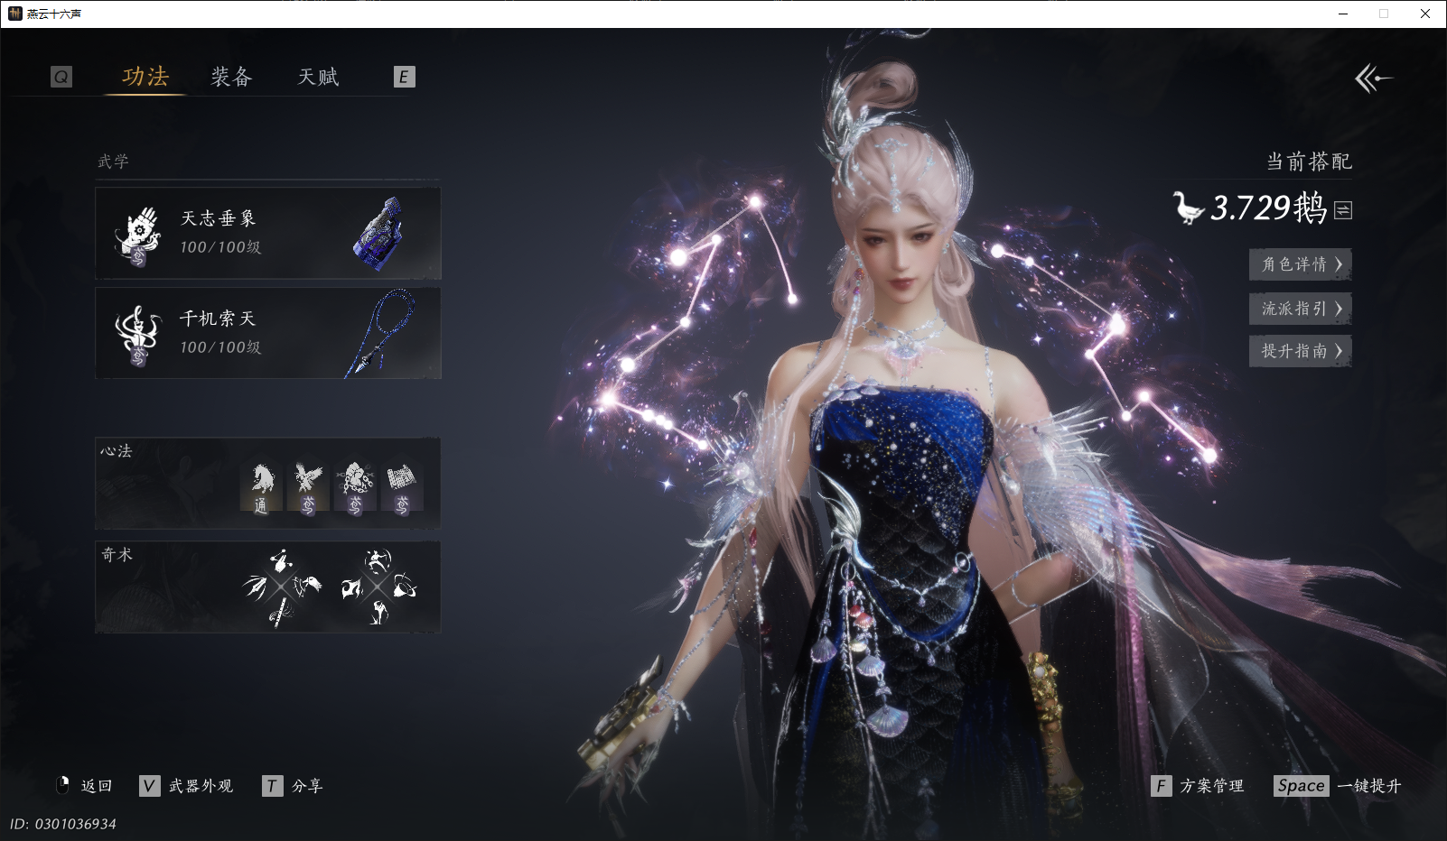Click the Q key hint icon
This screenshot has height=841, width=1447.
pyautogui.click(x=61, y=77)
